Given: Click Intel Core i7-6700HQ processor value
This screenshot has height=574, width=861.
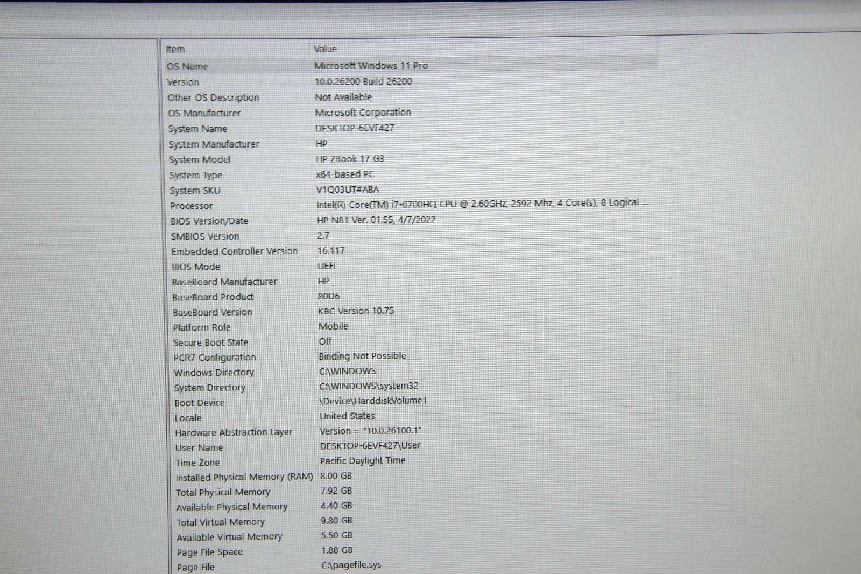Looking at the screenshot, I should click(x=482, y=204).
